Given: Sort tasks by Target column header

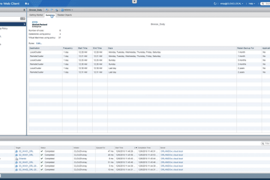Looking at the screenshot, I should tap(27, 148).
